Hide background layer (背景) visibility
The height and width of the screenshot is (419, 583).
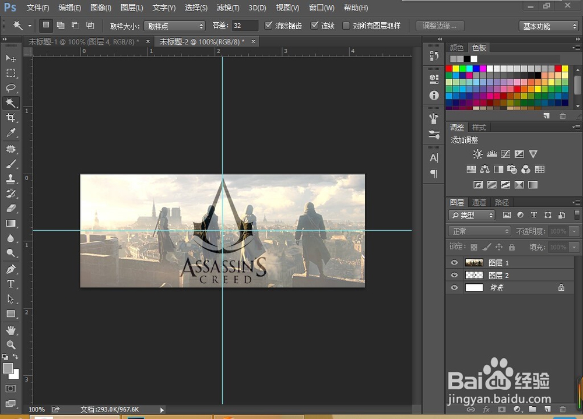click(454, 287)
